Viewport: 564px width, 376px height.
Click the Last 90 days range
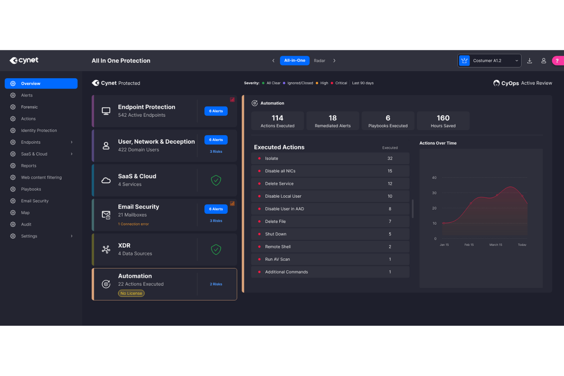[363, 83]
